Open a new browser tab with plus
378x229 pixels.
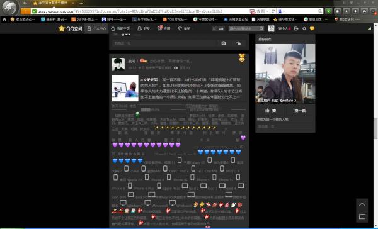click(81, 3)
